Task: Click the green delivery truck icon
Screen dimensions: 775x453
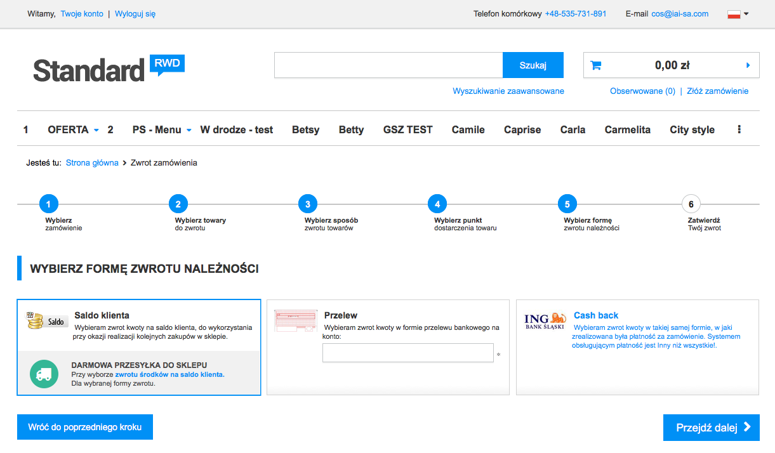Action: click(x=44, y=374)
